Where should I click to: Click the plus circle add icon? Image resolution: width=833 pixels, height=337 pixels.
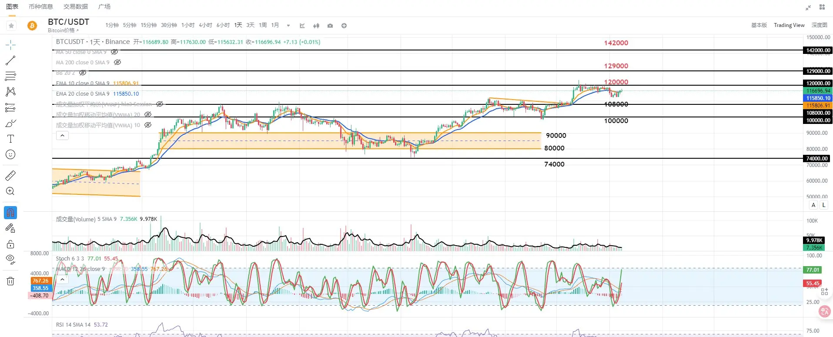[344, 26]
